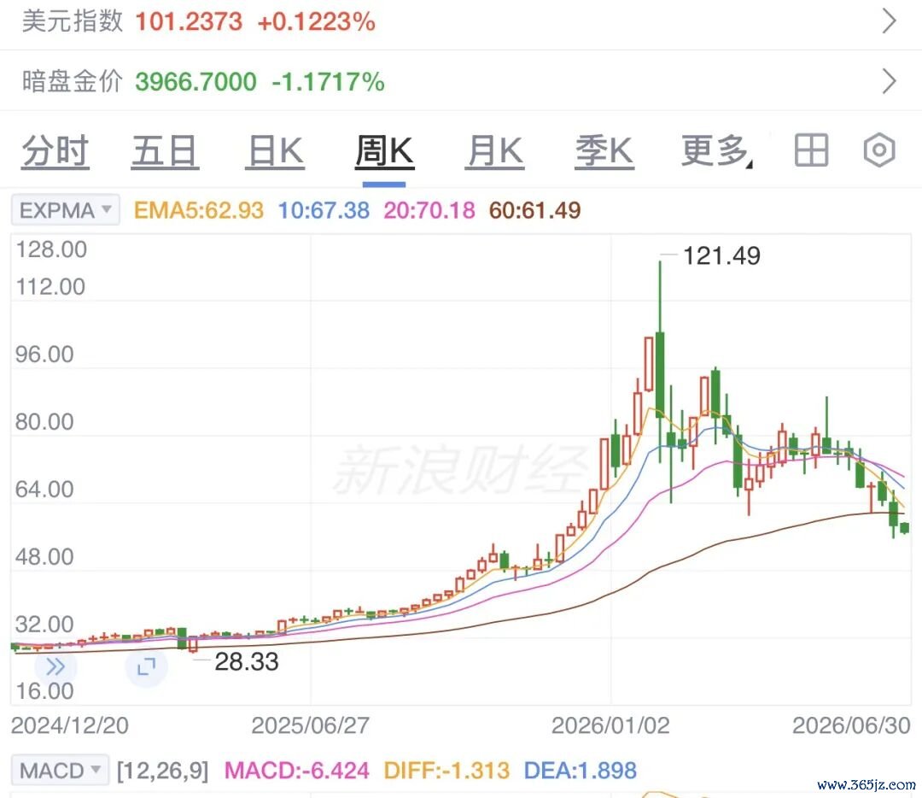Screen dimensions: 922x798
Task: Tap the 101.2373 dollar index value
Action: (189, 21)
